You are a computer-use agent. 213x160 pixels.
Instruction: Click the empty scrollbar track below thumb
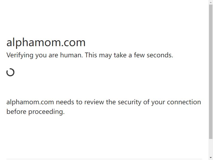click(x=211, y=148)
